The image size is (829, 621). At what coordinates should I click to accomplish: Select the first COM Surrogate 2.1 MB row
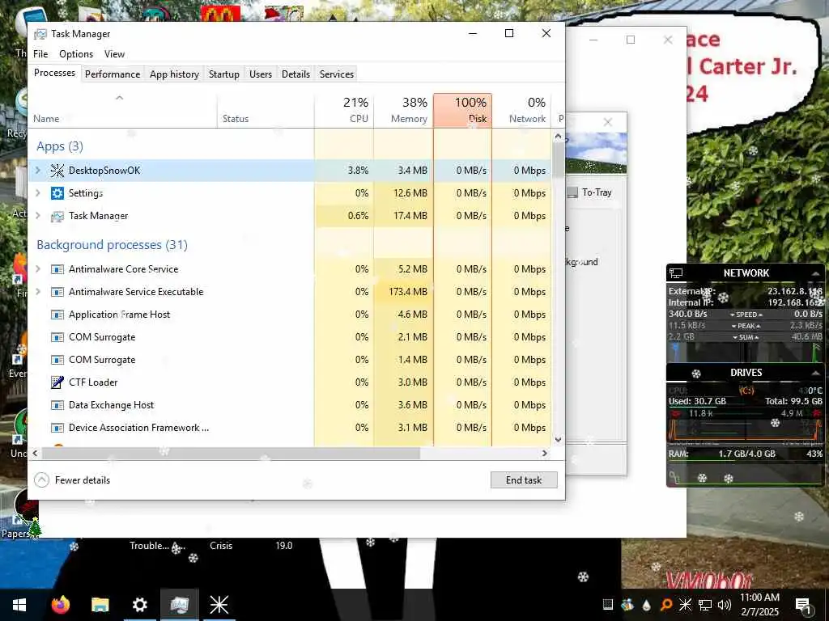(289, 337)
